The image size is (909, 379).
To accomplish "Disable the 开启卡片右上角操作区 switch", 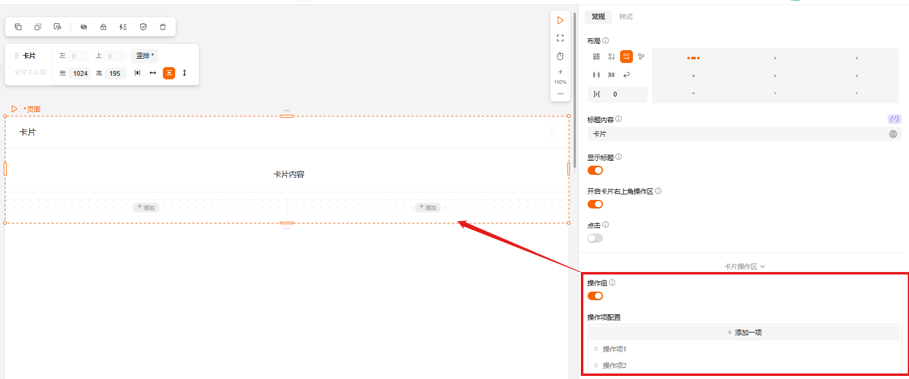I will [595, 204].
